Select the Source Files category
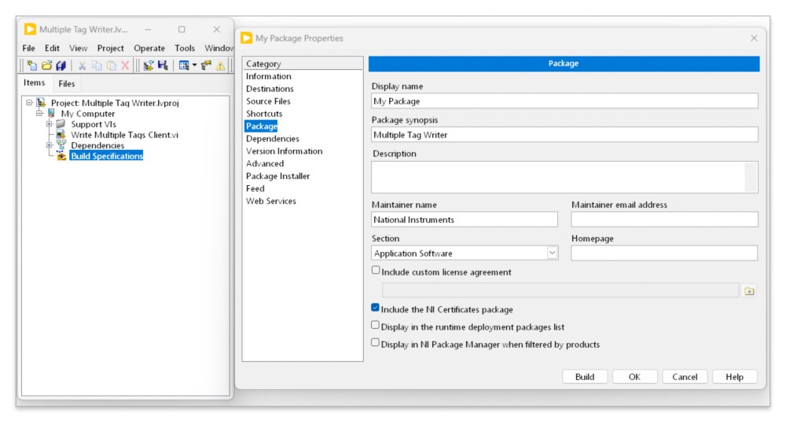The height and width of the screenshot is (423, 786). coord(268,101)
